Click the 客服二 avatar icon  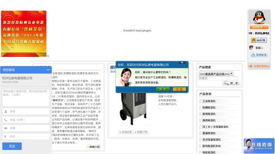(x=251, y=47)
